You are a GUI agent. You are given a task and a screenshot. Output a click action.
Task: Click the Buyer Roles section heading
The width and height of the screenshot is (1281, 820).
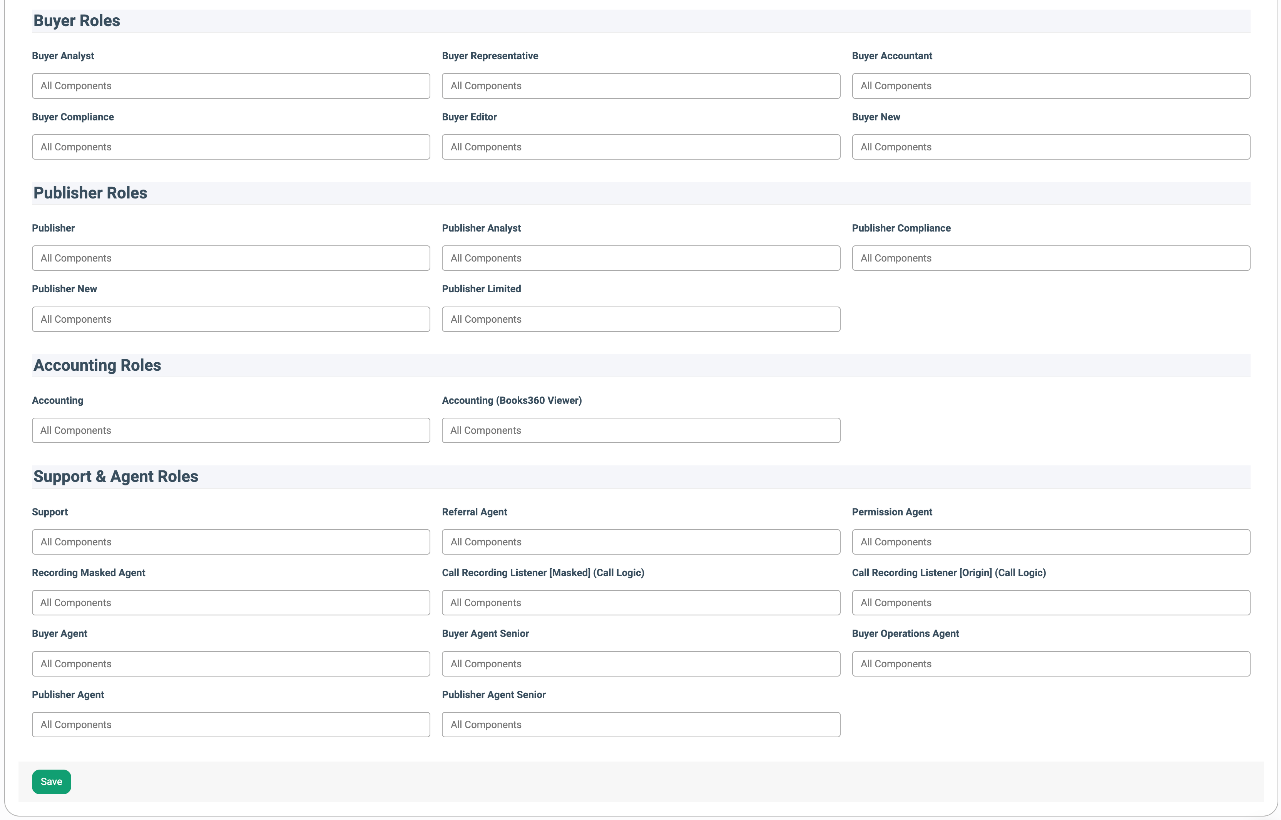click(77, 21)
